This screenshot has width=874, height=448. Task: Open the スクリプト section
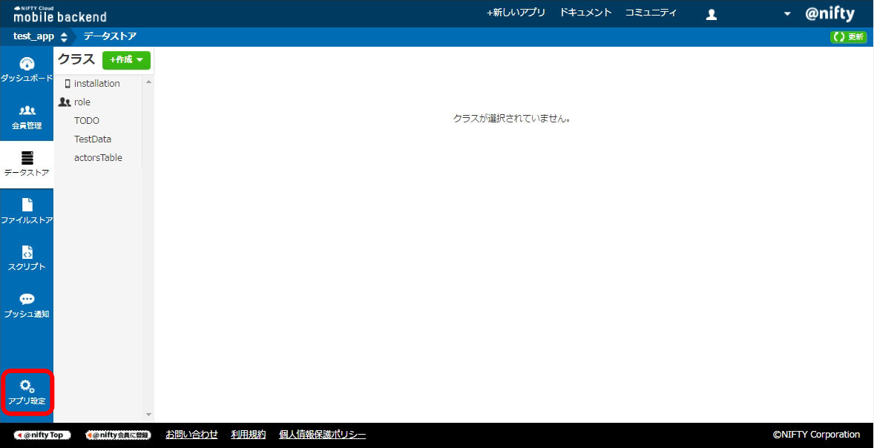pyautogui.click(x=27, y=258)
